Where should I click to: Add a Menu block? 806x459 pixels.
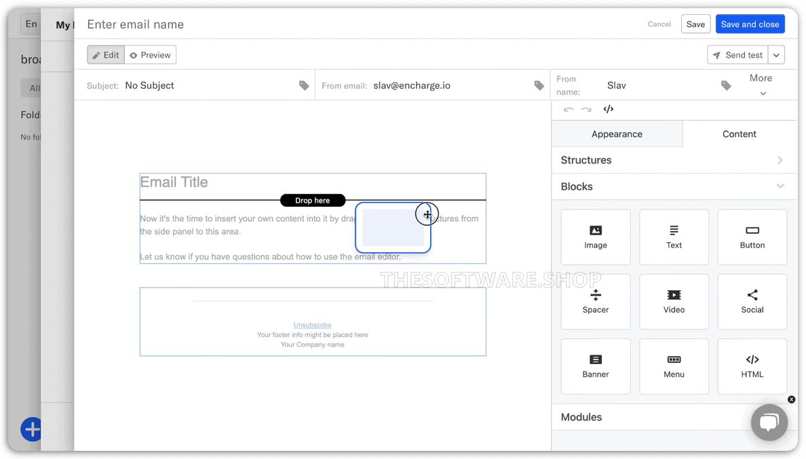pyautogui.click(x=674, y=366)
